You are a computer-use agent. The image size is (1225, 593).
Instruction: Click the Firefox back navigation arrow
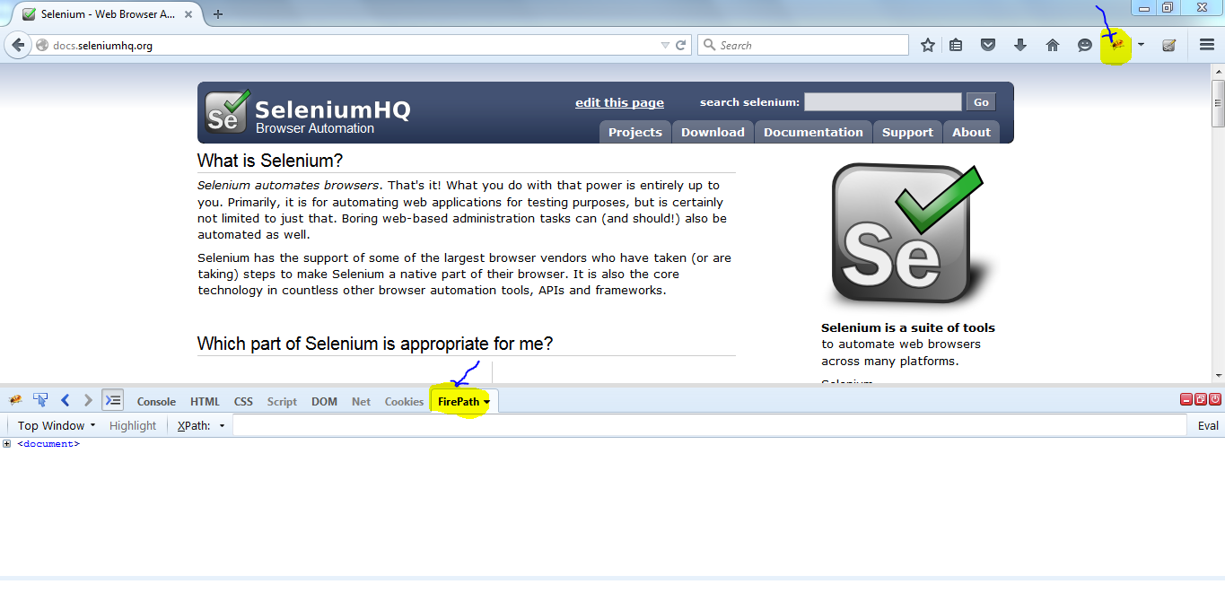click(x=18, y=45)
